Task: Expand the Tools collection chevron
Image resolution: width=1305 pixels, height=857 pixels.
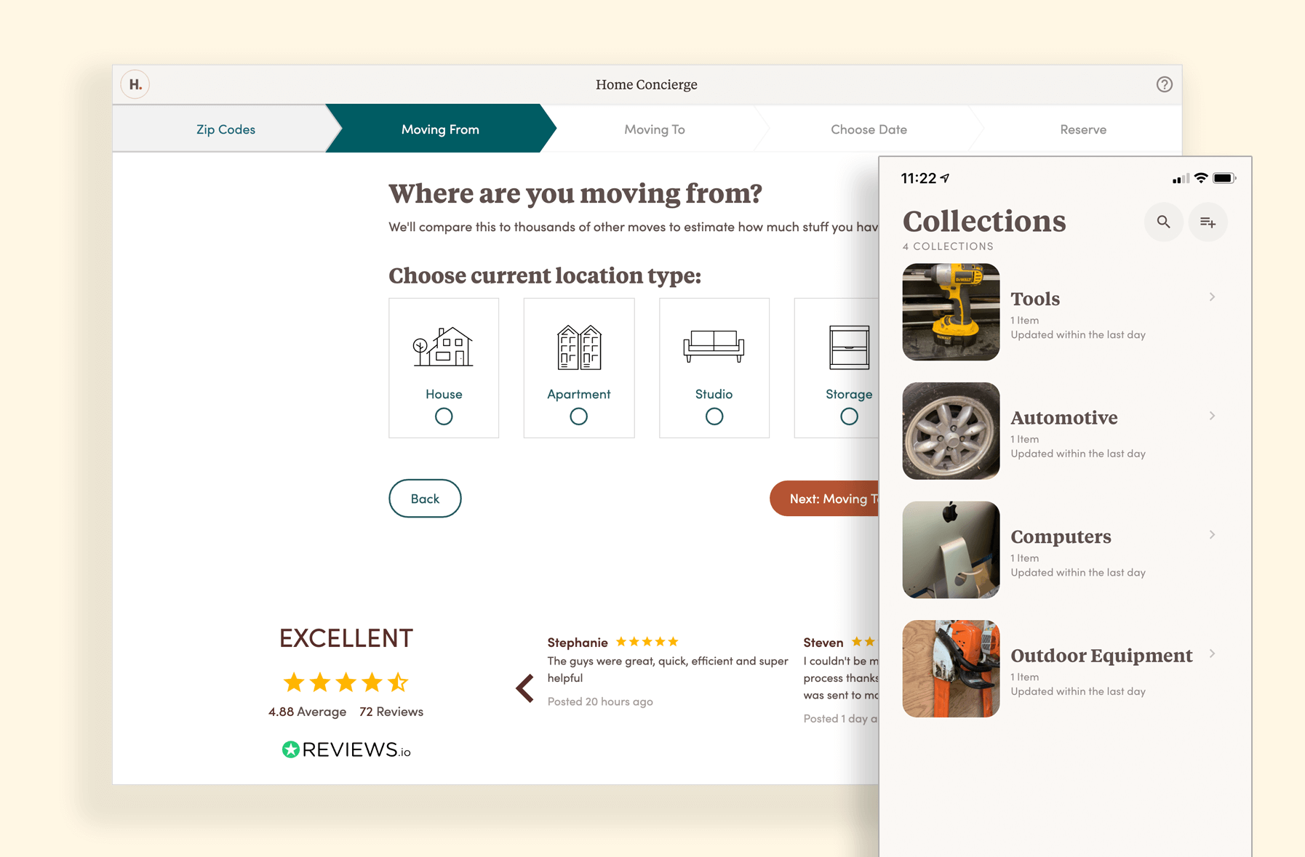Action: point(1212,297)
